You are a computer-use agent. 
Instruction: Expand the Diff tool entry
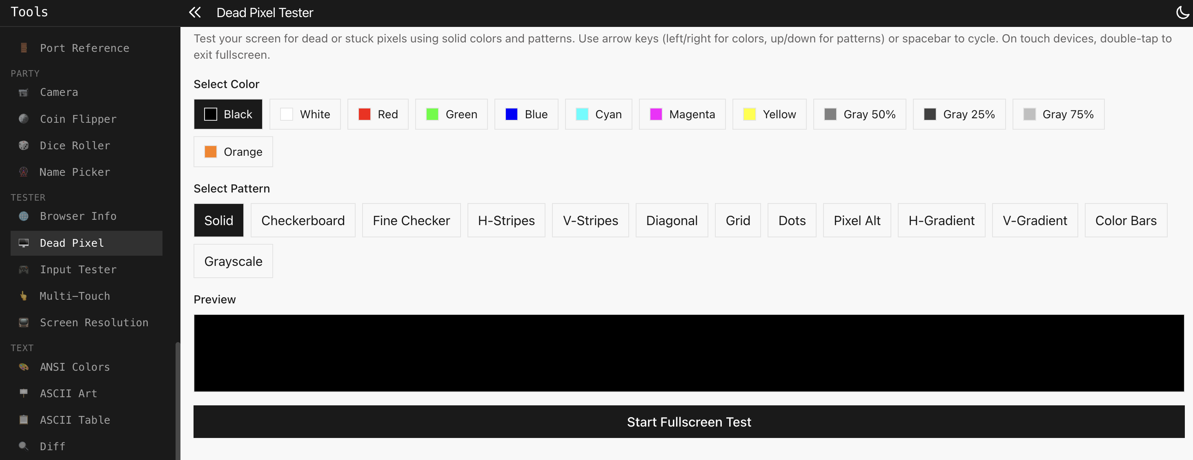(x=52, y=446)
